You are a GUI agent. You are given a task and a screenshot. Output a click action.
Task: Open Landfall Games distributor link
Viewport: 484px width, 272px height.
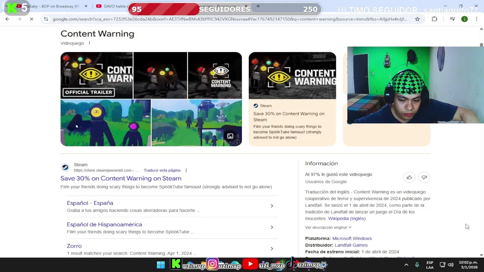[351, 245]
